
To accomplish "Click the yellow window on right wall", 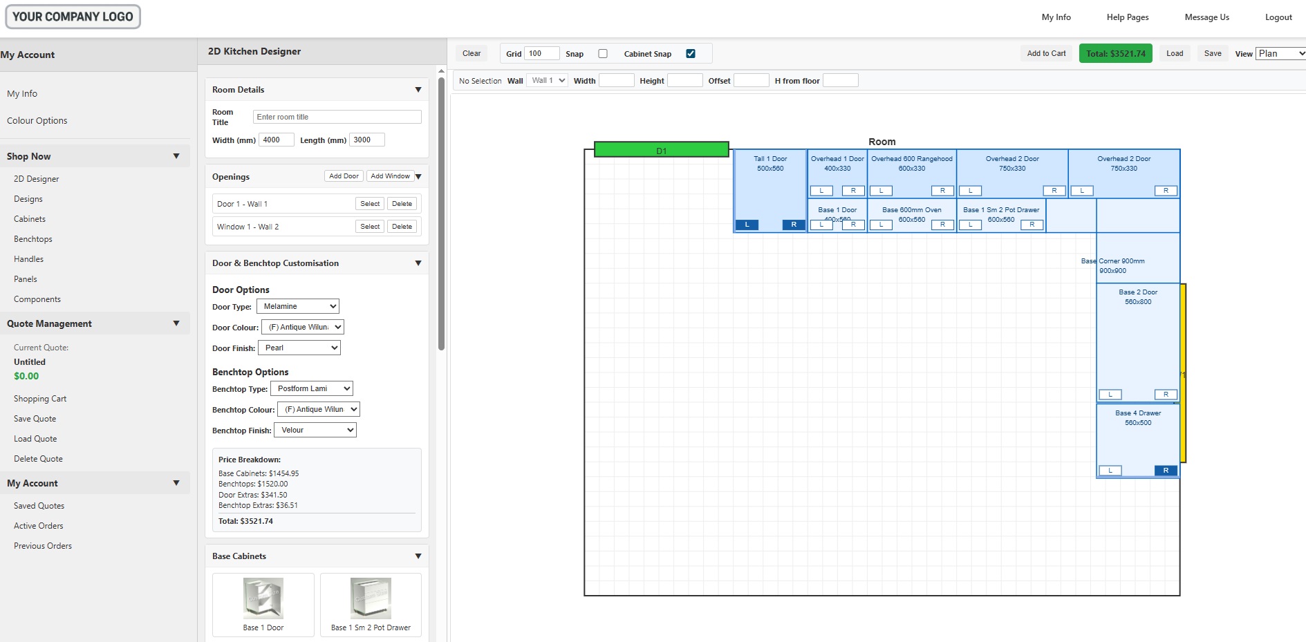I will [1183, 372].
